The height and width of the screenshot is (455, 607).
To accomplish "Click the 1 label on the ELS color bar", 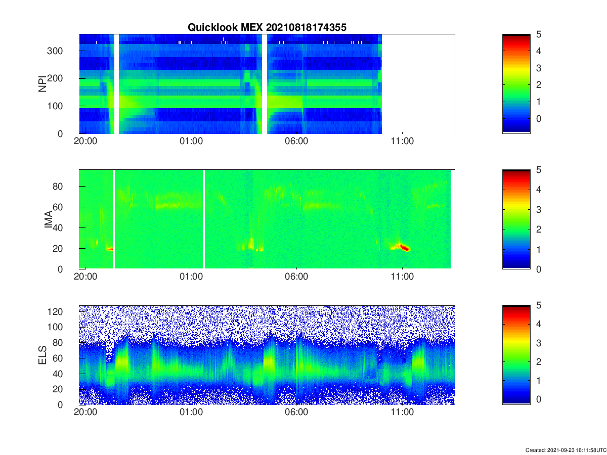I will (539, 380).
